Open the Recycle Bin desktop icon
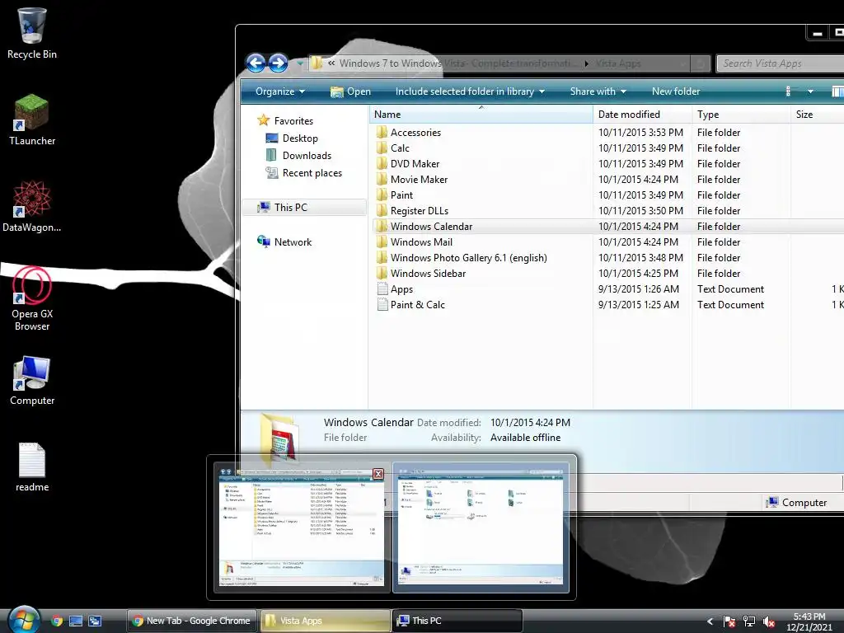844x633 pixels. pos(32,33)
